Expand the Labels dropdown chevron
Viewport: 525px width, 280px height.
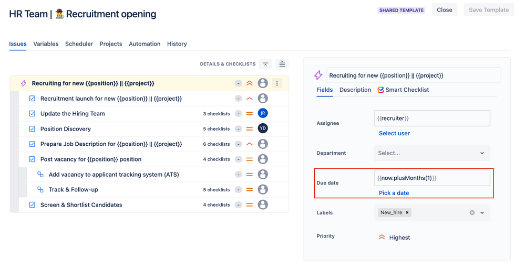(482, 212)
